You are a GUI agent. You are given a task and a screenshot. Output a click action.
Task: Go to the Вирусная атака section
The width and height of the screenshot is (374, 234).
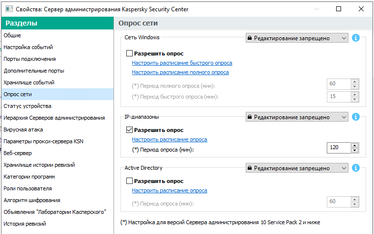(23, 130)
